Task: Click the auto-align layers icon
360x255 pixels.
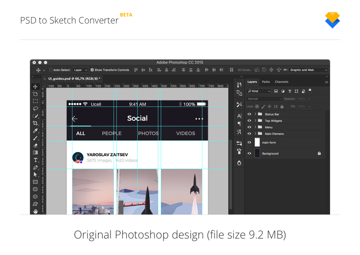Action: [x=231, y=70]
